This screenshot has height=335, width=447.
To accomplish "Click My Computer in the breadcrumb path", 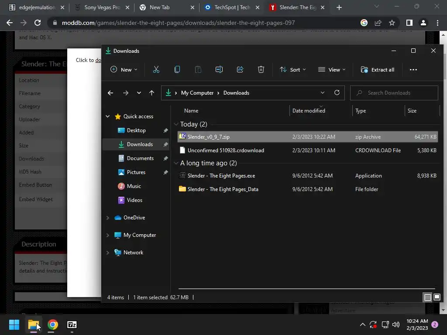I will coord(197,93).
